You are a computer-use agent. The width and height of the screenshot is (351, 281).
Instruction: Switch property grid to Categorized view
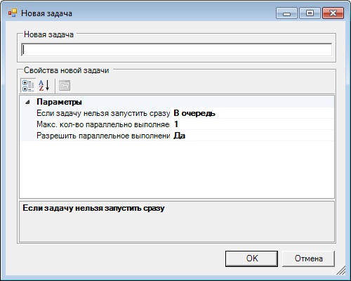28,86
